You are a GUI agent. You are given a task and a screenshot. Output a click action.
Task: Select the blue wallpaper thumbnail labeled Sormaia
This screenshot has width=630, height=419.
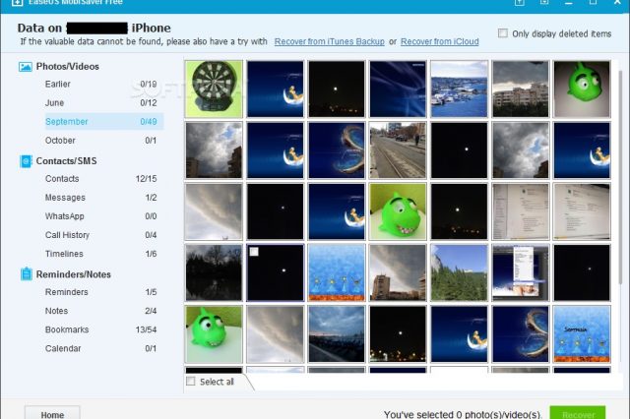582,334
